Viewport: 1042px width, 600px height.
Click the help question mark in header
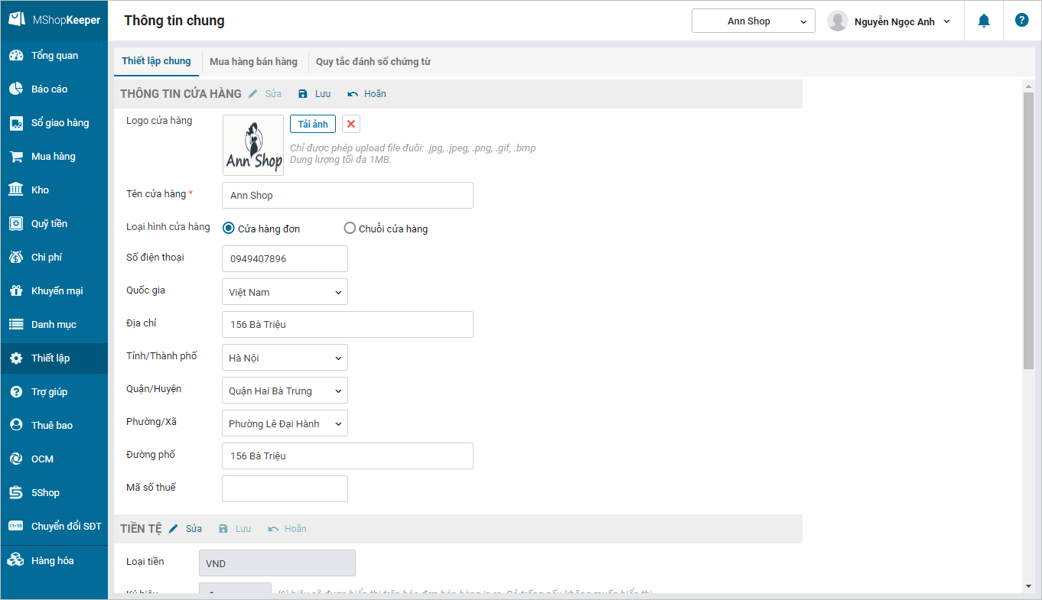1021,21
